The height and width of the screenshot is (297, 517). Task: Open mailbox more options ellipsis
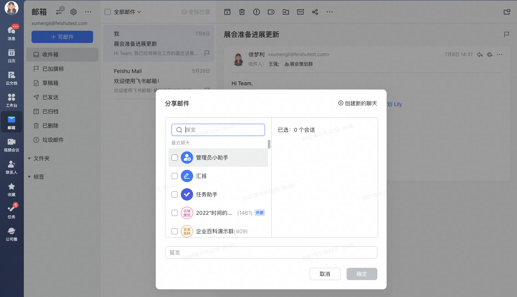(88, 12)
